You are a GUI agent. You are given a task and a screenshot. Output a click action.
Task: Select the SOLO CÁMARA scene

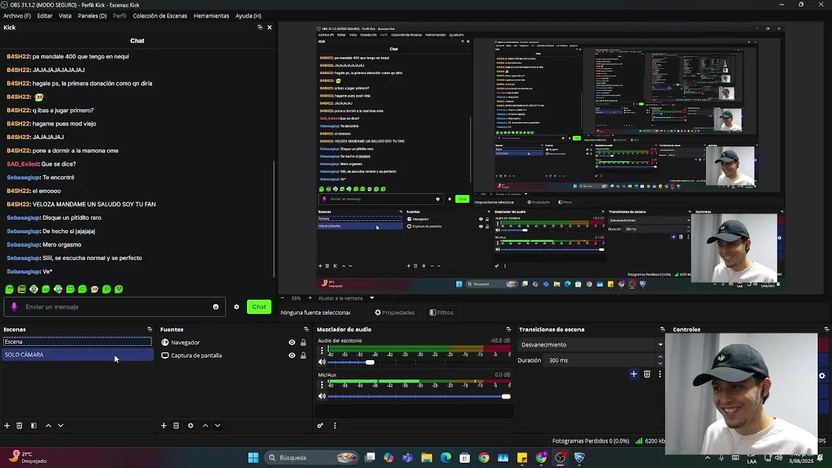[77, 355]
